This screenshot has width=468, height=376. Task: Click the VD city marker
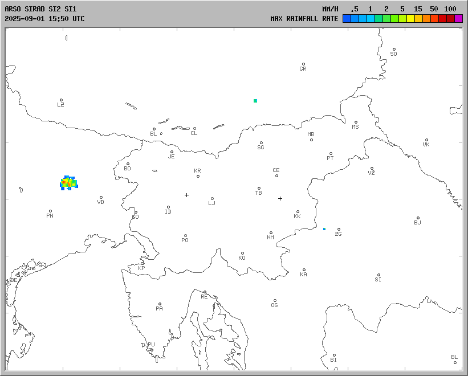point(101,197)
